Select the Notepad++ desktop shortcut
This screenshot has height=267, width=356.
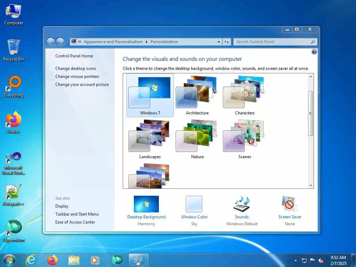(14, 195)
